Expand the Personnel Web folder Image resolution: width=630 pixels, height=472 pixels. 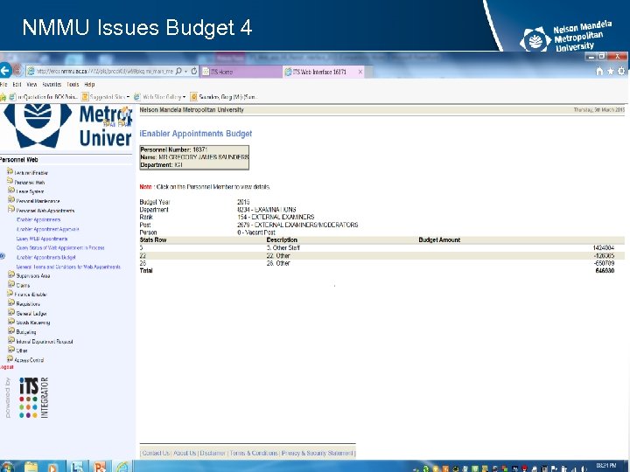click(10, 182)
